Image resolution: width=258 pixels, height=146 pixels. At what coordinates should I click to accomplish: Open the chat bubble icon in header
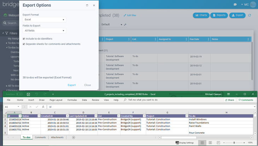pyautogui.click(x=235, y=5)
